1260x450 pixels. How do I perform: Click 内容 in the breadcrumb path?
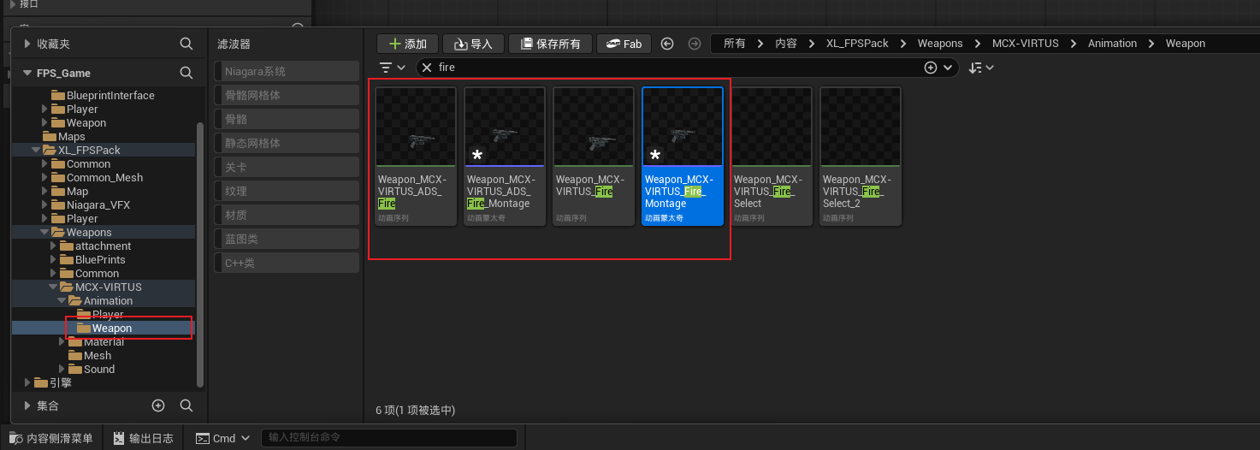click(x=785, y=44)
